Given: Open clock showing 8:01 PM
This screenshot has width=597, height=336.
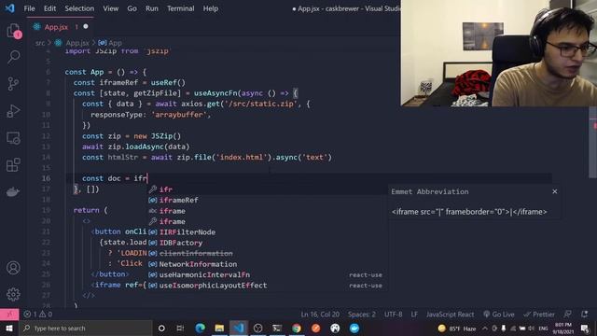Looking at the screenshot, I should [x=563, y=328].
